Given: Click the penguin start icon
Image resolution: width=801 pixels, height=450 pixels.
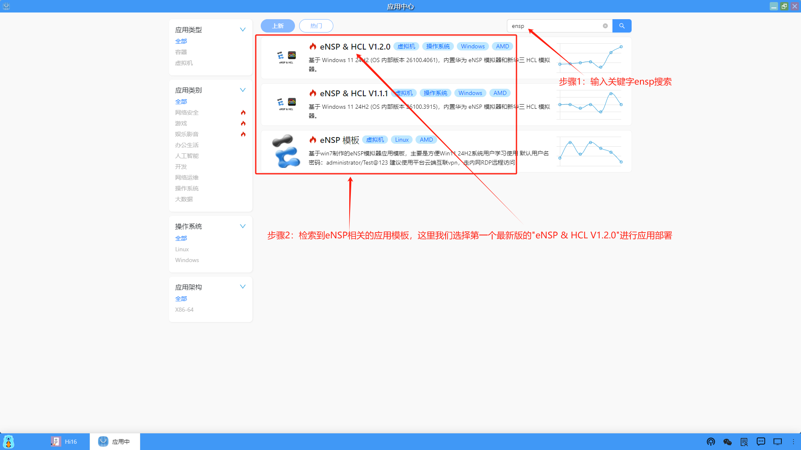Looking at the screenshot, I should pos(8,442).
